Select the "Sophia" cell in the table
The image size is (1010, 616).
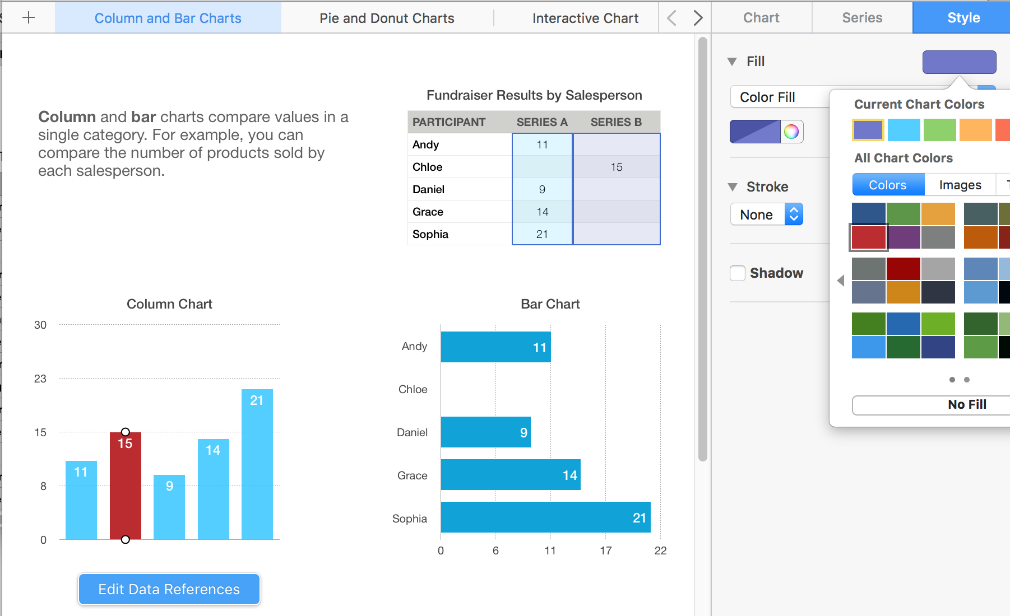[x=460, y=234]
